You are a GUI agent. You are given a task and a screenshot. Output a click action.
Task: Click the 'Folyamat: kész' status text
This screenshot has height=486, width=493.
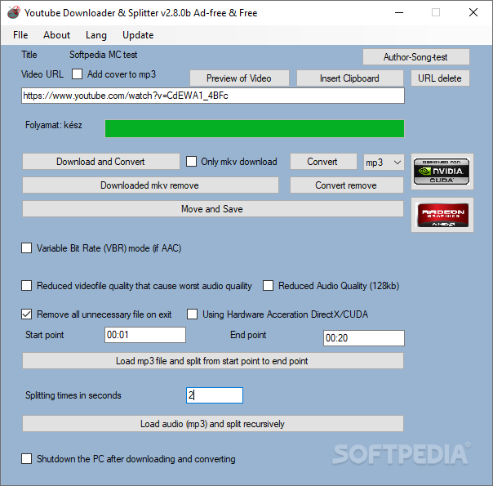coord(53,125)
